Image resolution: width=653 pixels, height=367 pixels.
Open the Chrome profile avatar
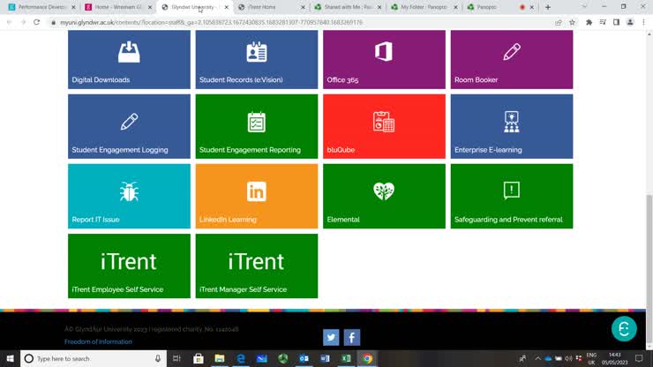pos(630,22)
